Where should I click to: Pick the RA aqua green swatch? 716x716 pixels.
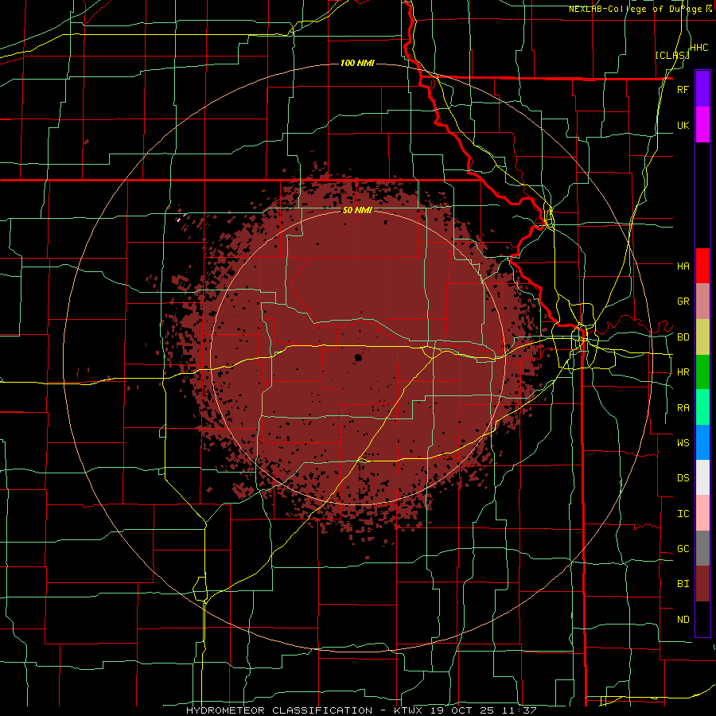pyautogui.click(x=702, y=407)
